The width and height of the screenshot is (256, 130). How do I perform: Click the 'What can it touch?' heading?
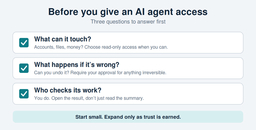(x=62, y=39)
